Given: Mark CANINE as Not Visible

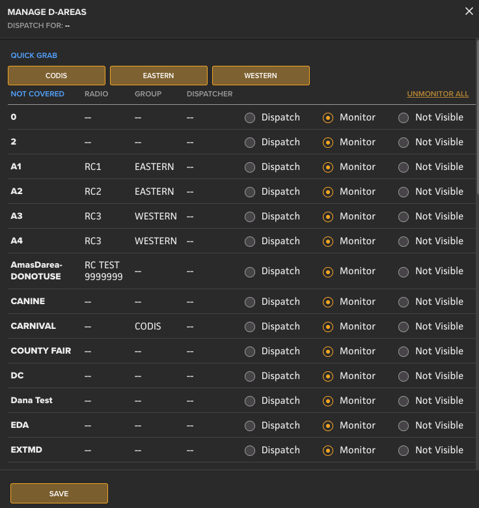Looking at the screenshot, I should (x=404, y=302).
